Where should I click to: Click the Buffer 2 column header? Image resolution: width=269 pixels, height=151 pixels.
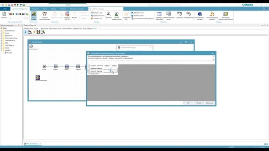point(114,66)
